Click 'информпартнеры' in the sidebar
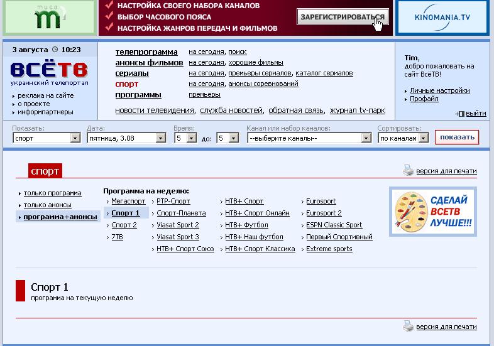 point(45,112)
